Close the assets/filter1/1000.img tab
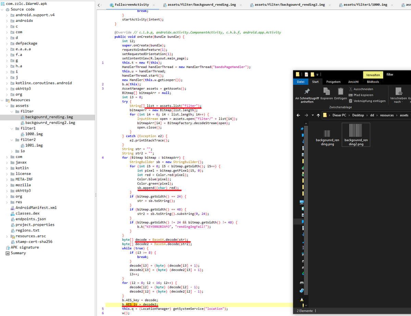 click(392, 5)
